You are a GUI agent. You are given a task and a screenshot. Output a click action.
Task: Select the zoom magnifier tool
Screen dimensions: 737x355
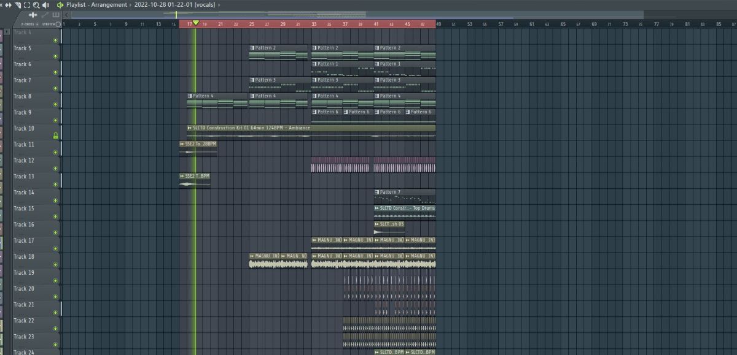(36, 5)
